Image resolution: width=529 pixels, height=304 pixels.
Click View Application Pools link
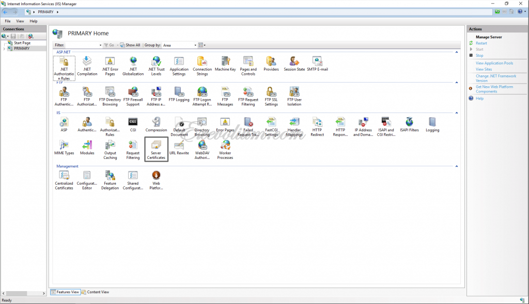click(494, 63)
